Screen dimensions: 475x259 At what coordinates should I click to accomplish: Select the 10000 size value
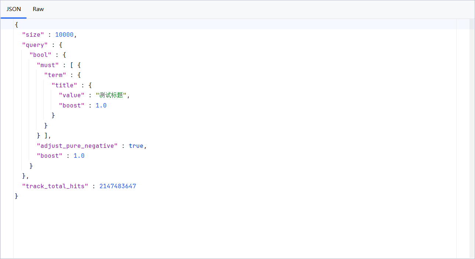coord(64,35)
